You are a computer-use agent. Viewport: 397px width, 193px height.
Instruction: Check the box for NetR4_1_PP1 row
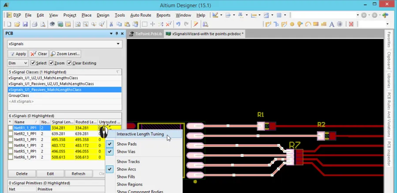(x=11, y=145)
